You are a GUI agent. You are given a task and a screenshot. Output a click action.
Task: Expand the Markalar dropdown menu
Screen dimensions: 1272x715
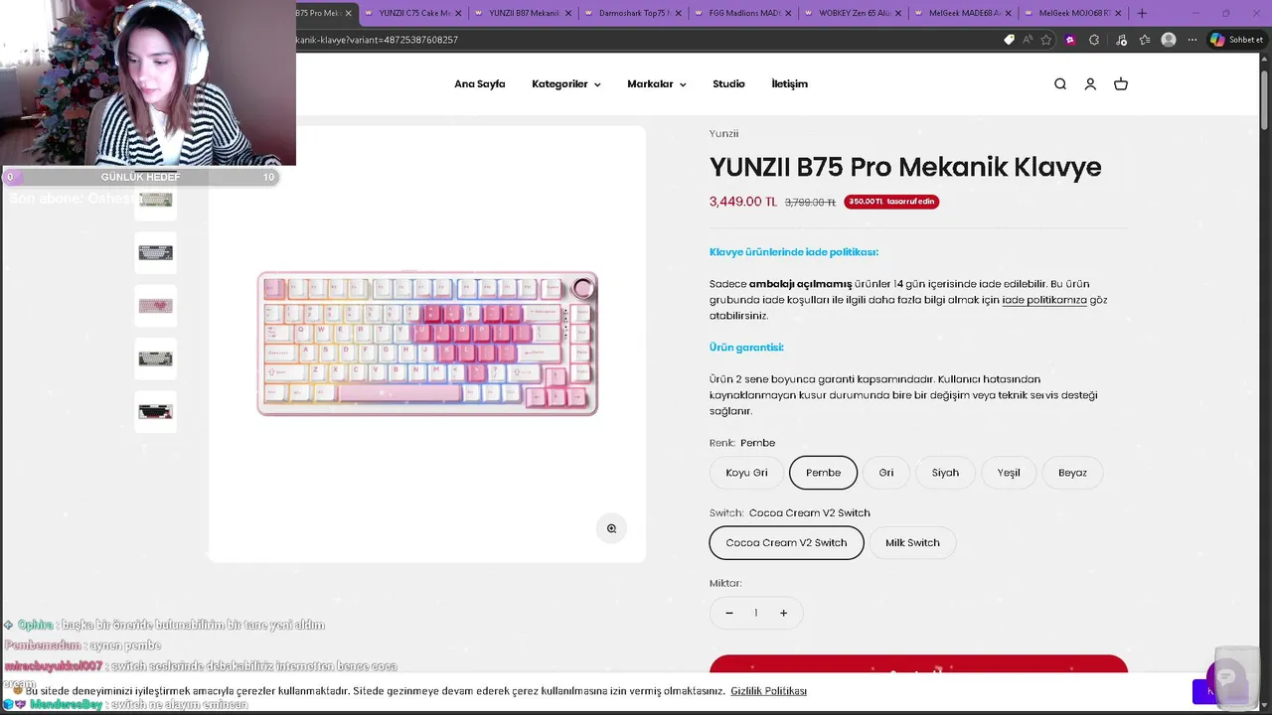[x=656, y=84]
